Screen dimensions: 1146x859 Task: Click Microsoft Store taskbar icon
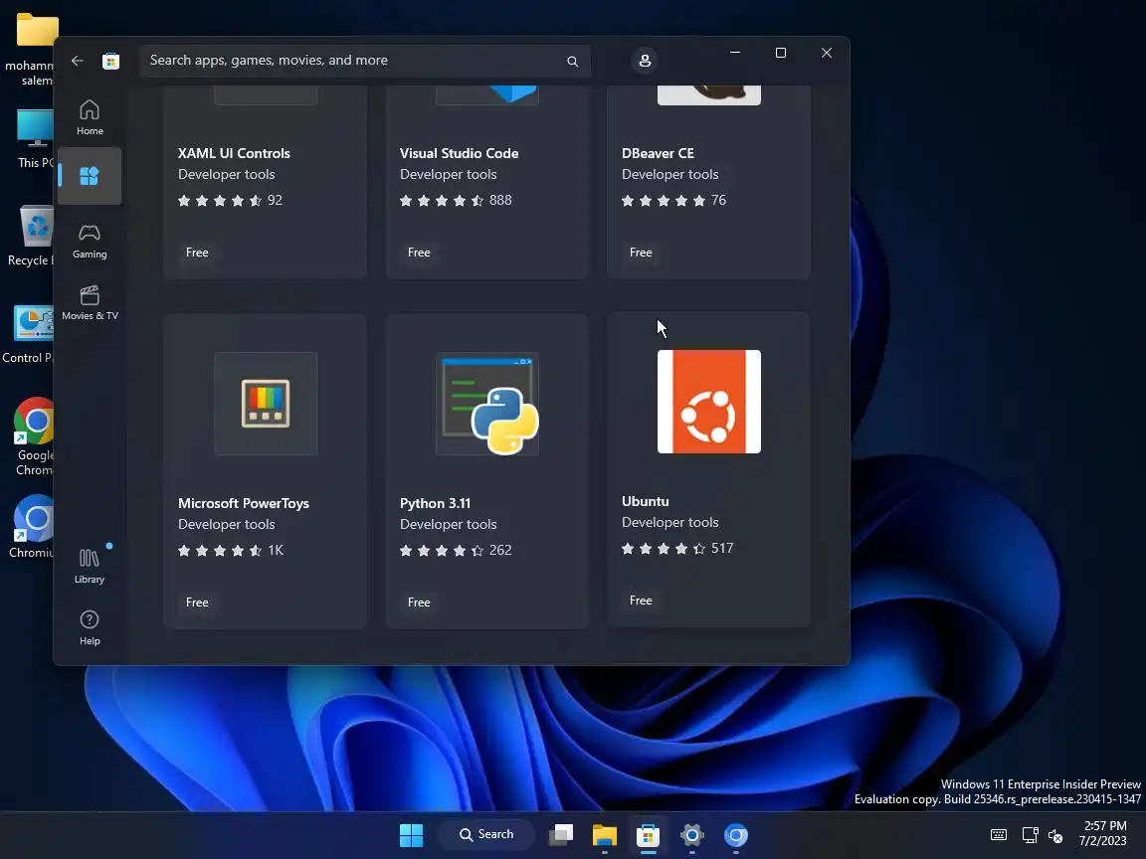click(649, 835)
